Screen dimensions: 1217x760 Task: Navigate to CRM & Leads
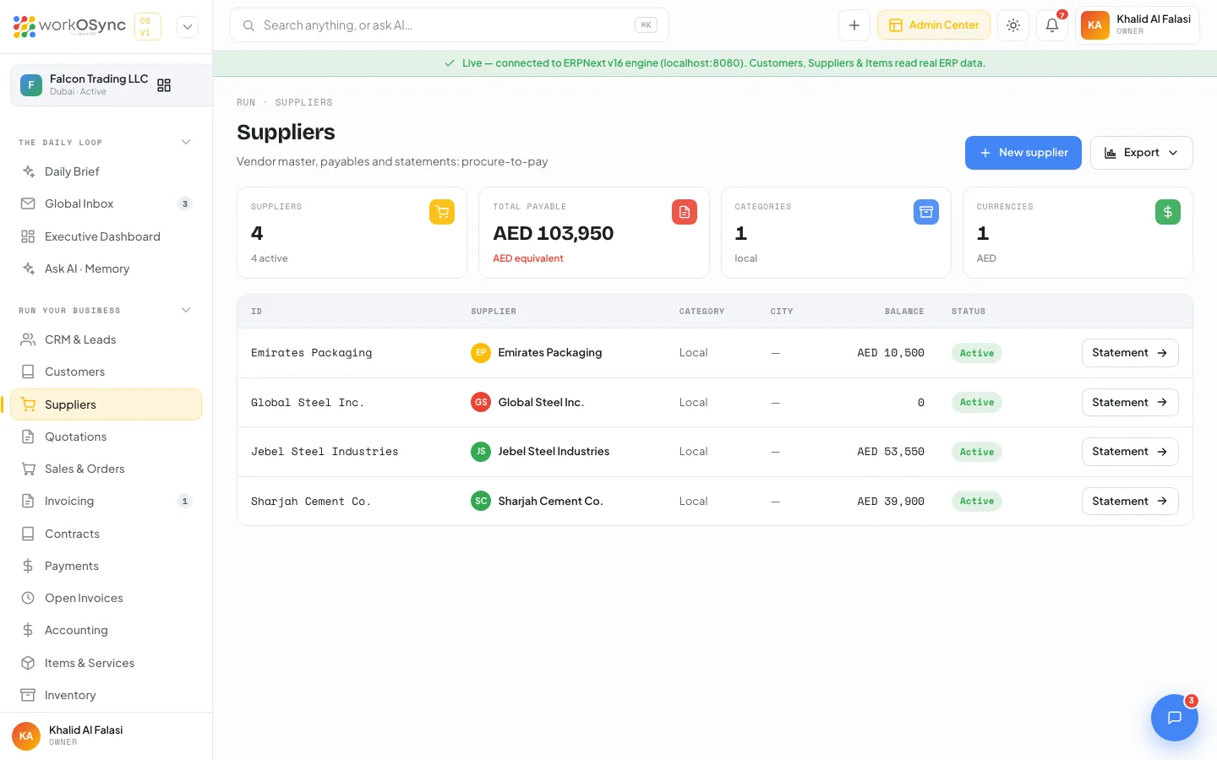106,339
